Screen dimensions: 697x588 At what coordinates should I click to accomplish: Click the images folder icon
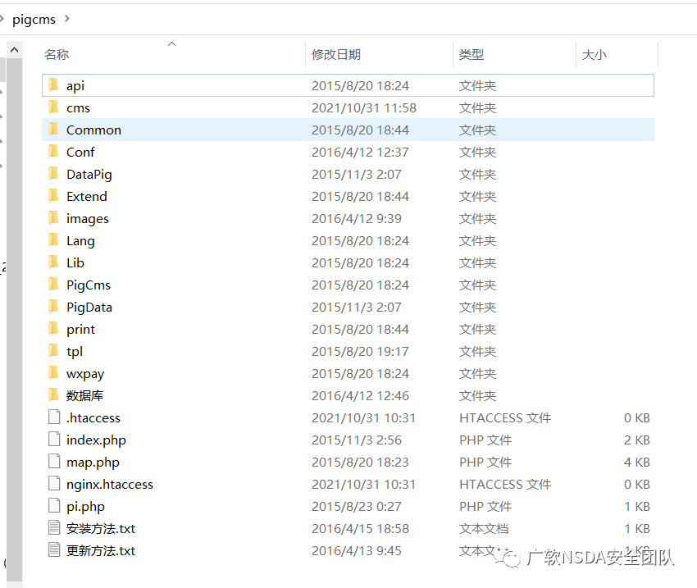point(53,217)
